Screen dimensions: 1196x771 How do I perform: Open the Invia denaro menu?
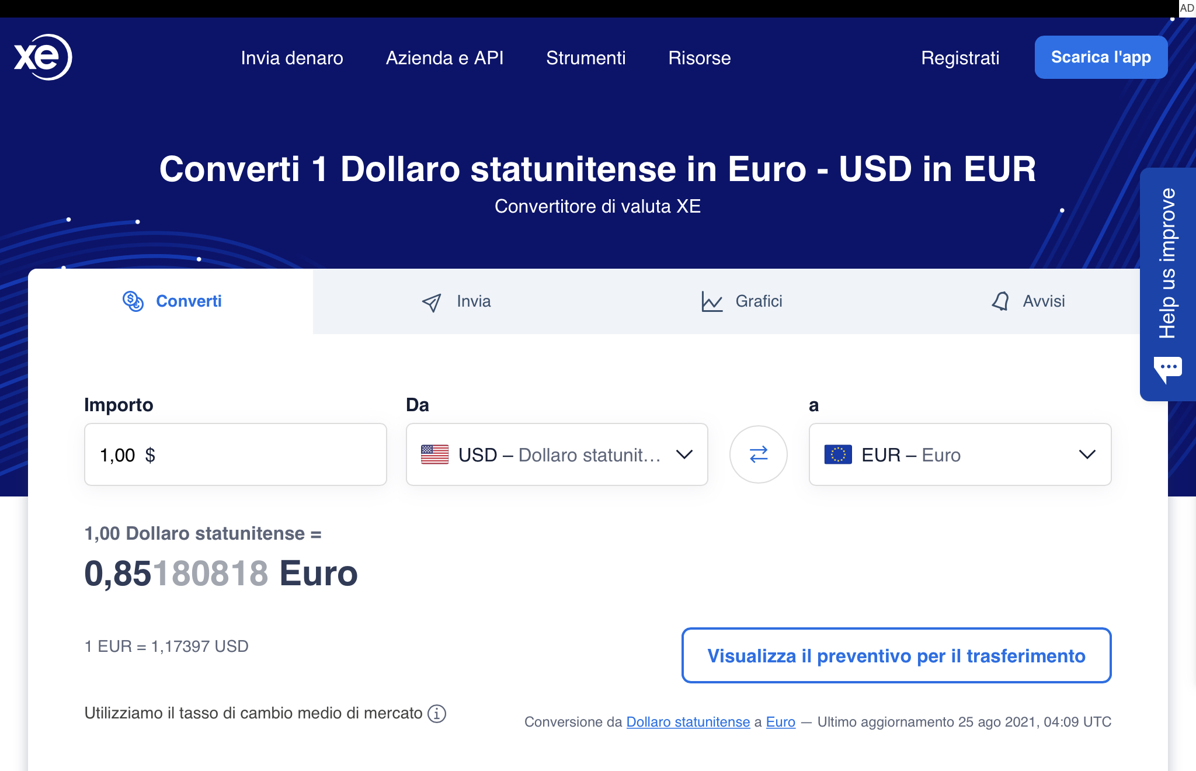tap(292, 58)
